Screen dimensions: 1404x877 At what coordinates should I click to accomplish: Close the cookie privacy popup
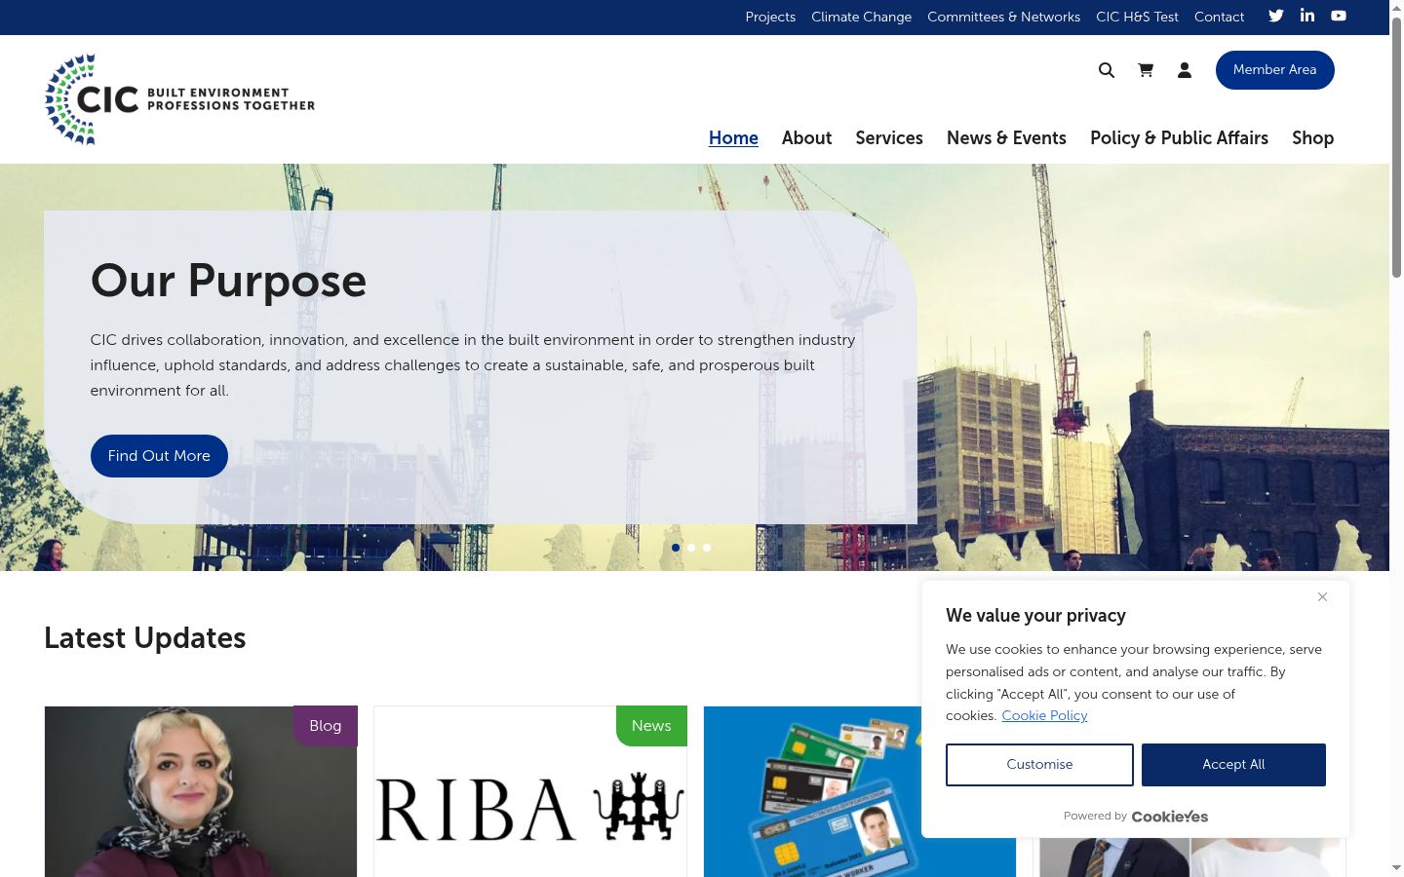coord(1322,596)
